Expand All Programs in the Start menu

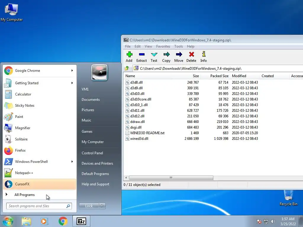pyautogui.click(x=39, y=195)
